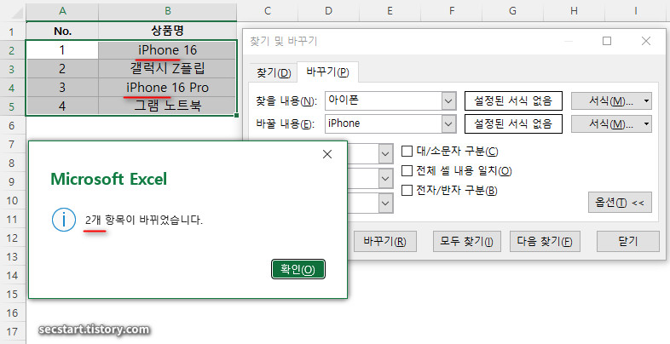Maximize the 찾기 및 바꾸기 dialog
670x344 pixels.
(607, 41)
